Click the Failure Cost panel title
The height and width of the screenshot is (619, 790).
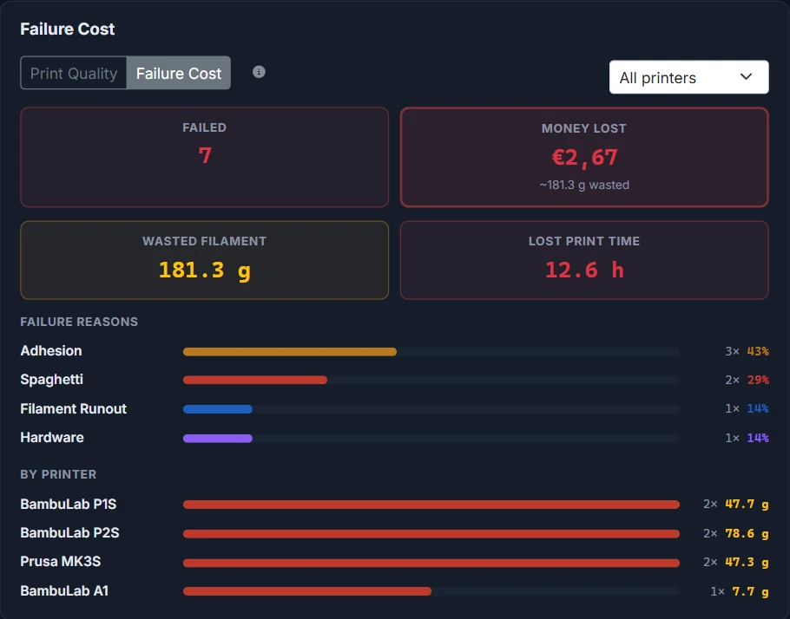pyautogui.click(x=68, y=29)
